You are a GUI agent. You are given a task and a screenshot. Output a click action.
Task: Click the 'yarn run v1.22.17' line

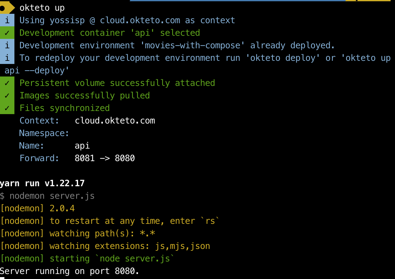point(42,183)
